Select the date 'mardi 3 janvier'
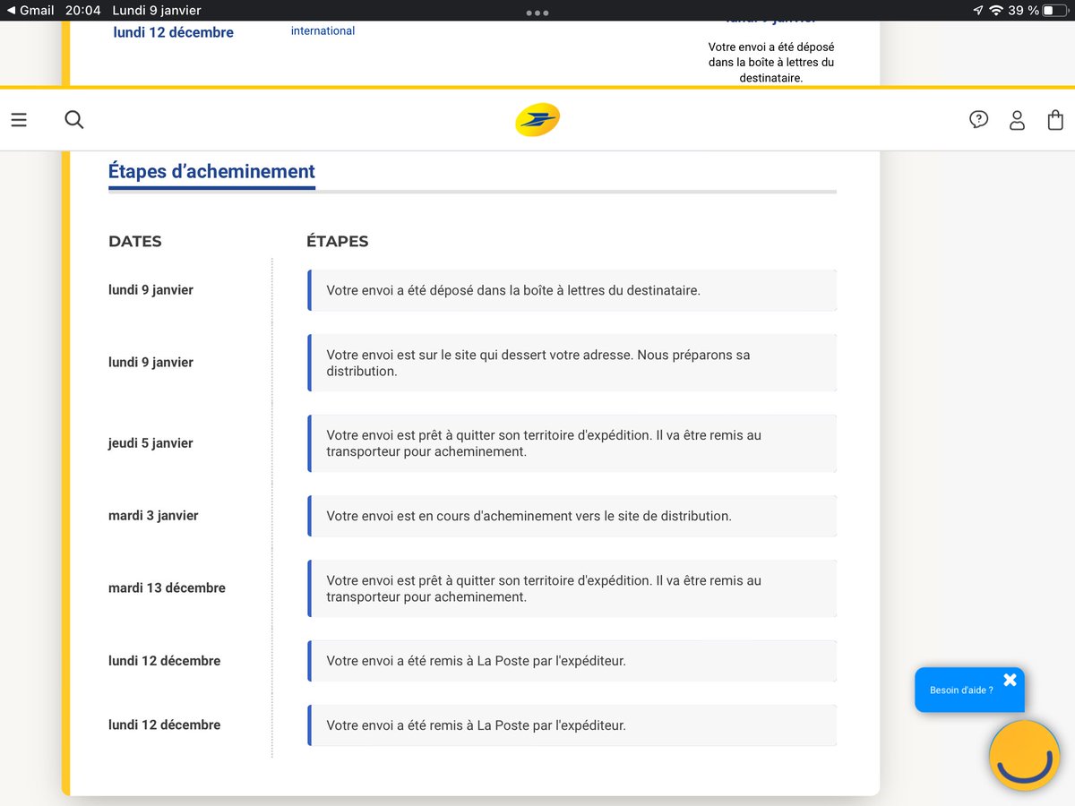 click(x=153, y=515)
